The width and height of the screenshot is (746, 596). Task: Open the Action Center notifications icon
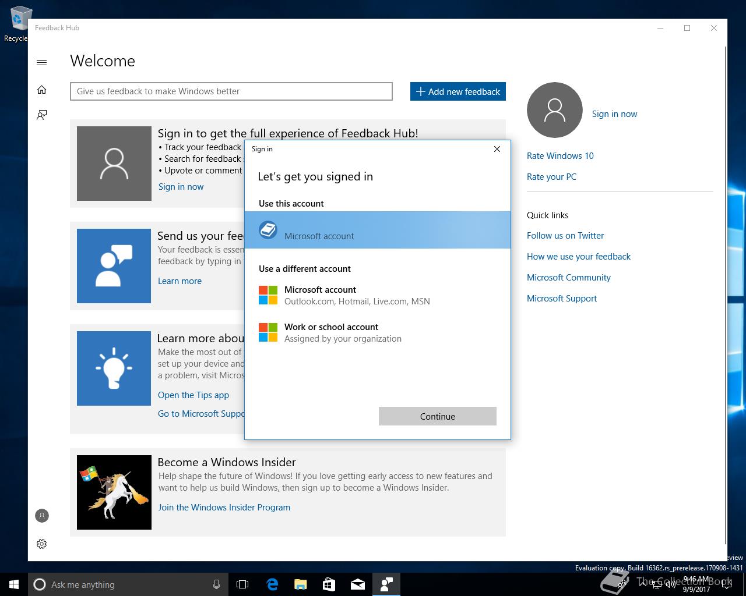click(727, 584)
